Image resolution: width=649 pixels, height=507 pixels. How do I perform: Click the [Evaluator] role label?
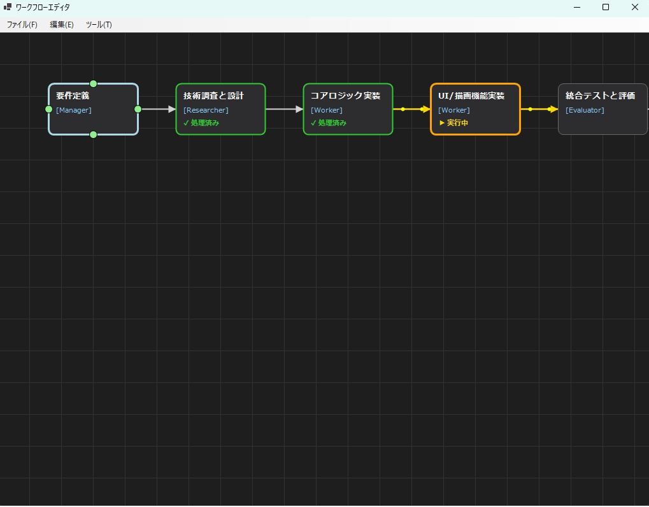[x=585, y=110]
